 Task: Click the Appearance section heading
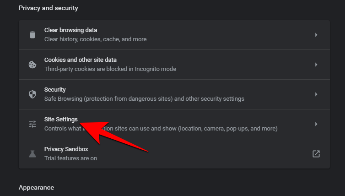tap(36, 188)
